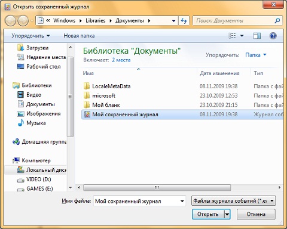Click the document icon in address bar
The width and height of the screenshot is (287, 229).
41,20
